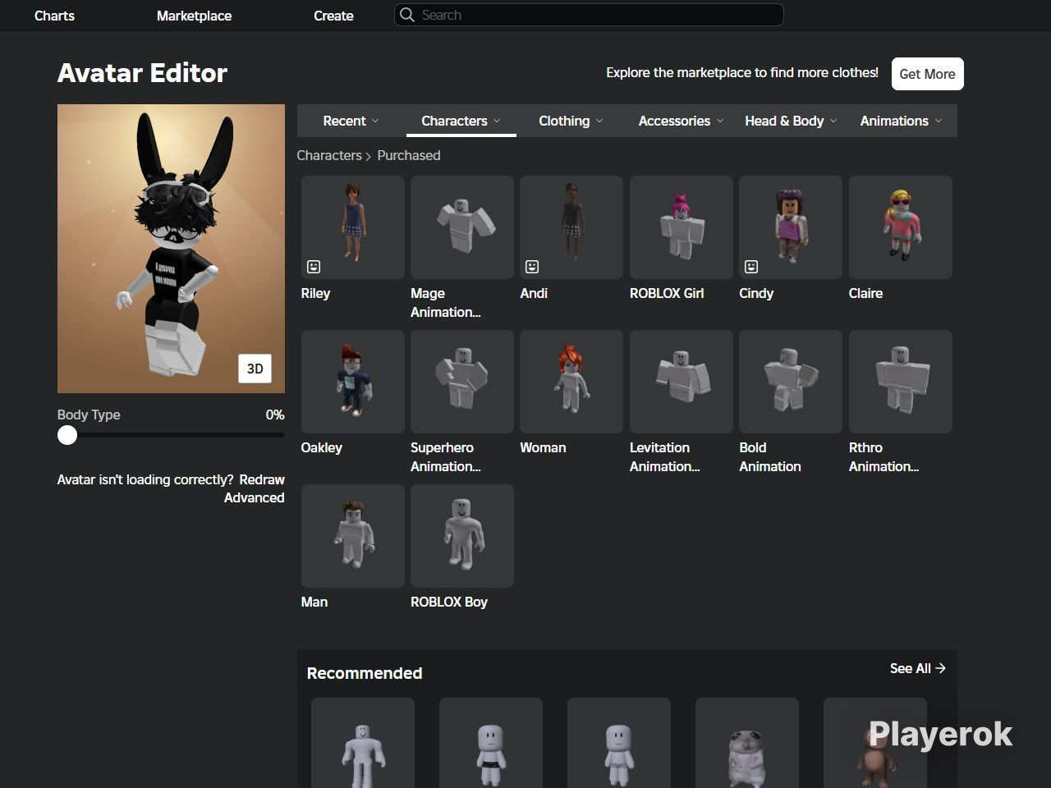Select the Rthro Animation bundle thumbnail
The height and width of the screenshot is (788, 1051).
tap(901, 382)
